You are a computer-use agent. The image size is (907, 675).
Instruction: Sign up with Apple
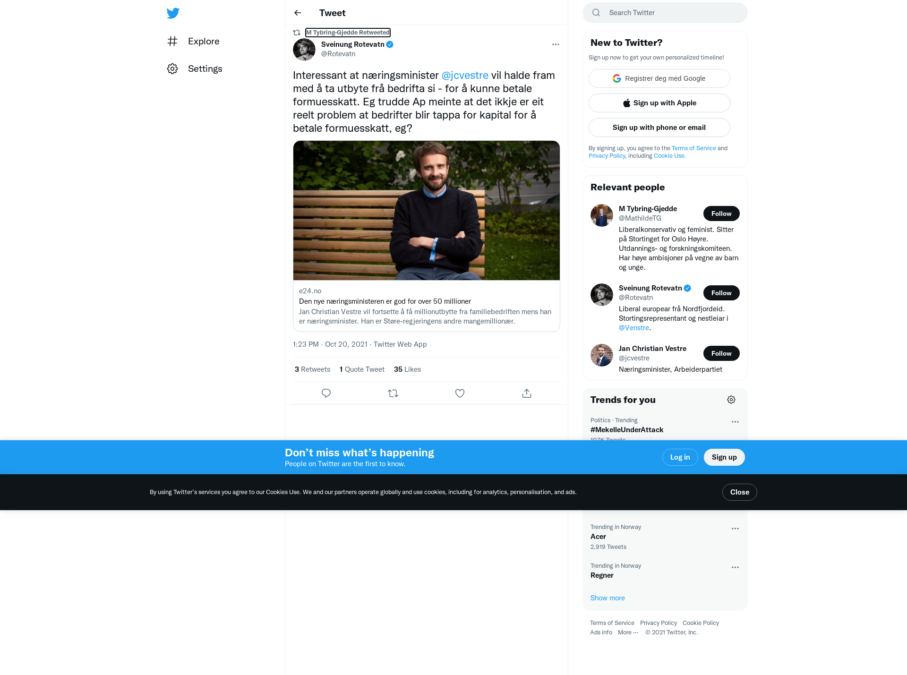[659, 103]
